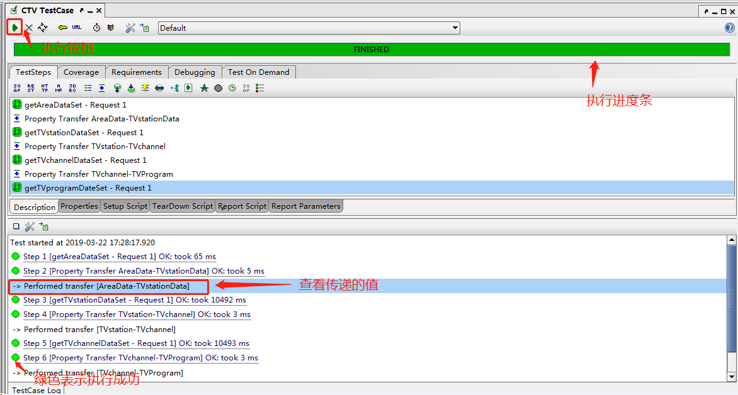This screenshot has width=738, height=395.
Task: Open the Report Script tab
Action: click(x=242, y=206)
